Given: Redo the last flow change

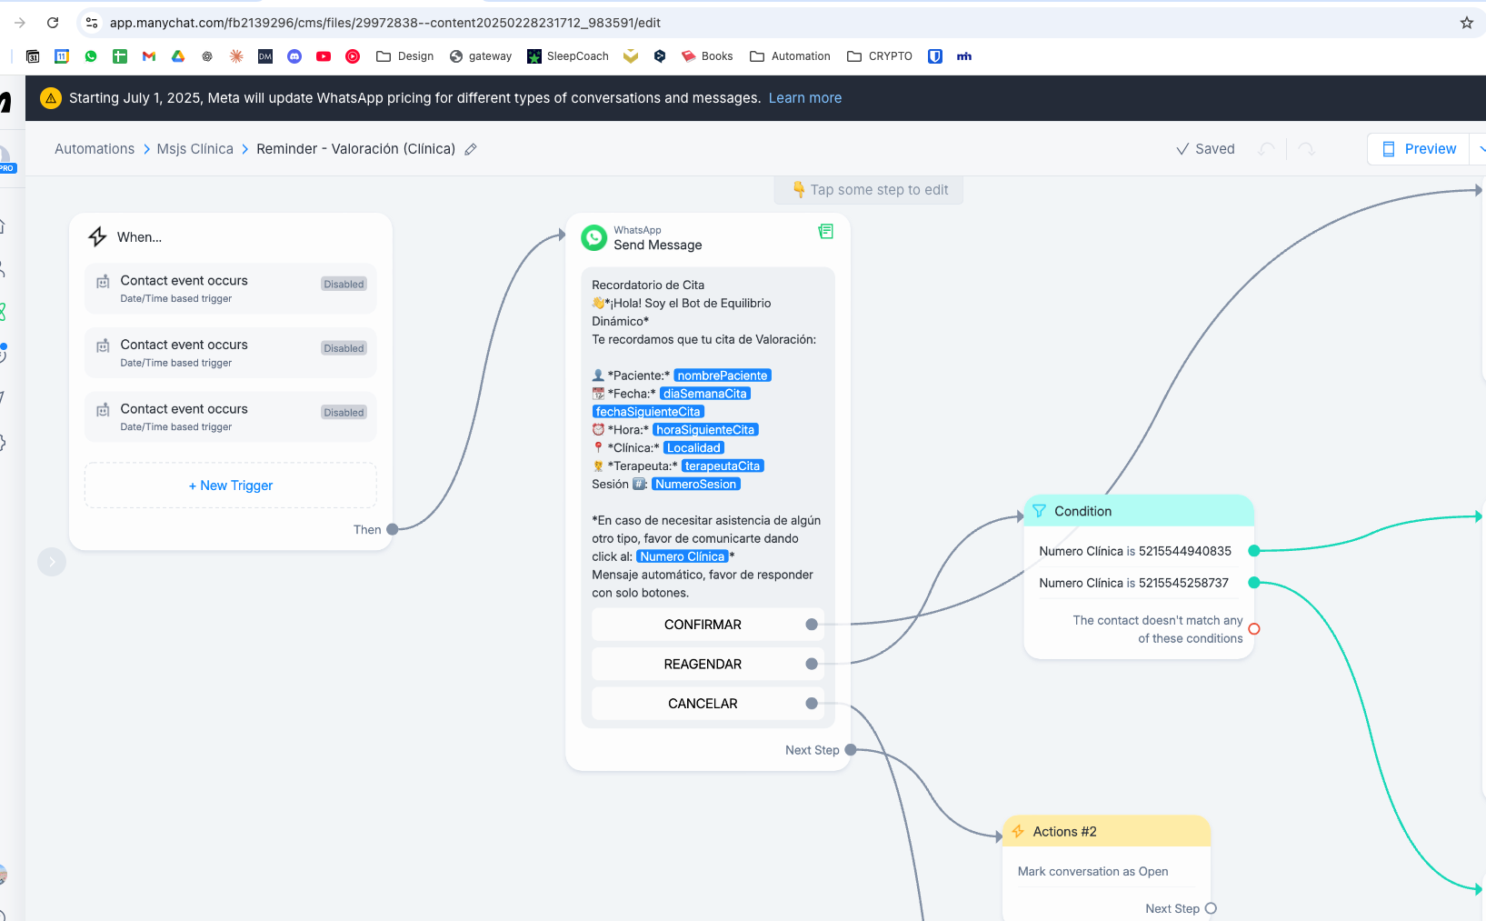Looking at the screenshot, I should [x=1307, y=149].
